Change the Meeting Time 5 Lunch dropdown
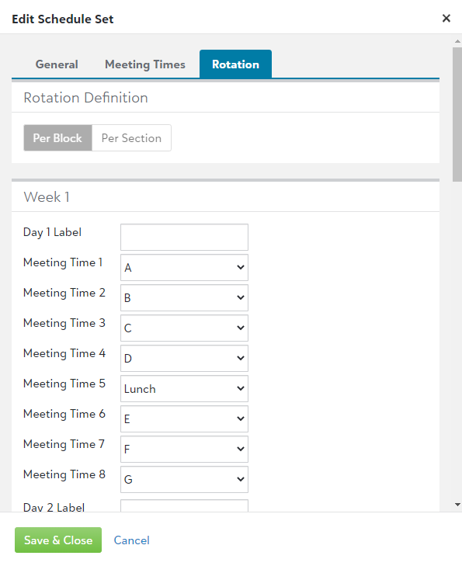The height and width of the screenshot is (566, 462). tap(184, 389)
